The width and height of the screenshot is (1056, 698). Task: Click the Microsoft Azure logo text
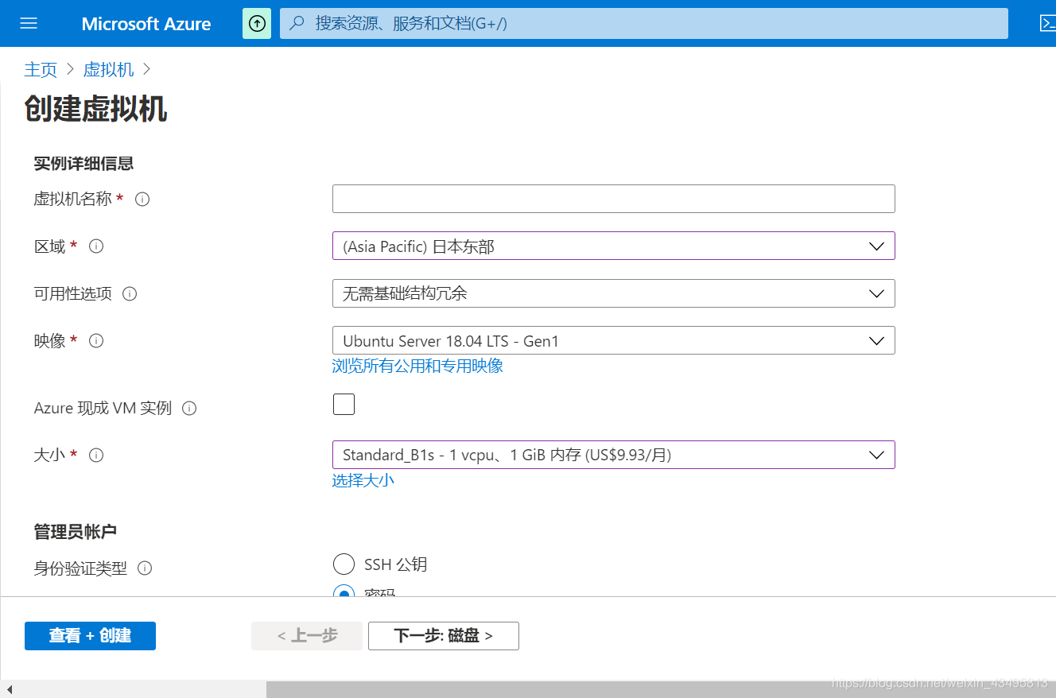pos(146,24)
